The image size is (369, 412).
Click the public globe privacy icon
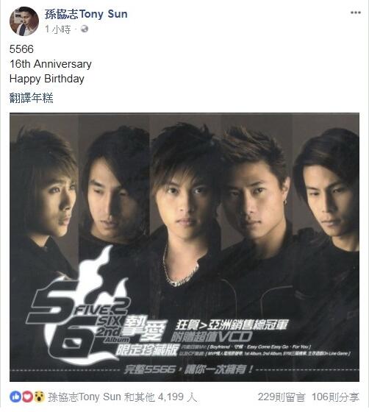[85, 29]
